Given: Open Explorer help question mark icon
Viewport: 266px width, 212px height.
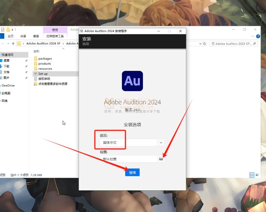Looking at the screenshot, I should coord(258,36).
